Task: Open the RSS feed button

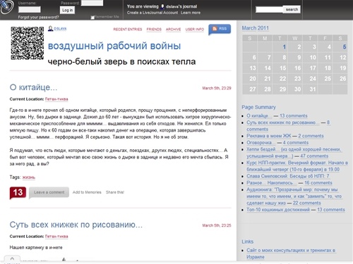Action: pyautogui.click(x=220, y=29)
